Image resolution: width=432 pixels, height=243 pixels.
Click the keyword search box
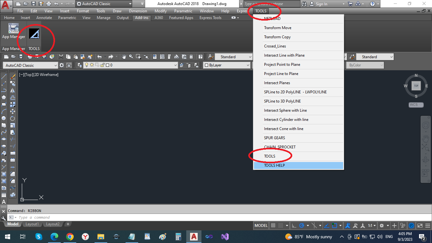(x=272, y=4)
